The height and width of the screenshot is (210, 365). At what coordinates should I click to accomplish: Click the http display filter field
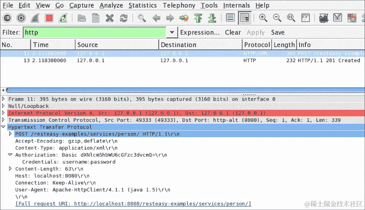[x=95, y=32]
